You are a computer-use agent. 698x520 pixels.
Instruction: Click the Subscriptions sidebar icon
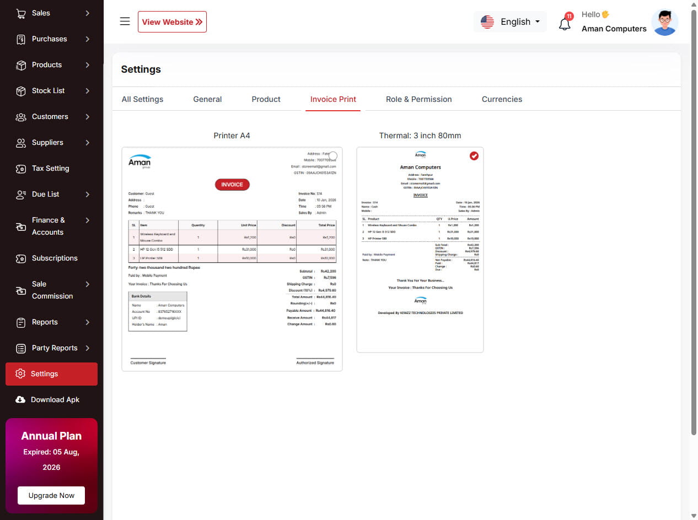21,258
